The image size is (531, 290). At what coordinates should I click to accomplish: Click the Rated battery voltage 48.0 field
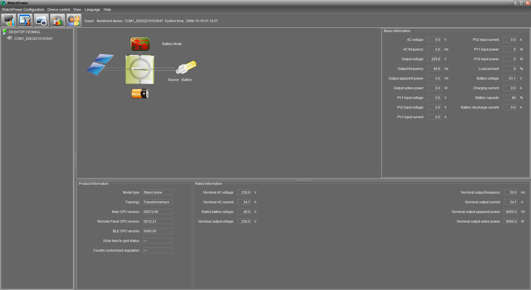click(244, 212)
